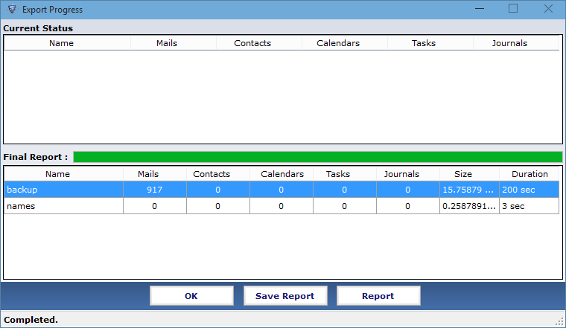Click the Completed. status bar text
Image resolution: width=566 pixels, height=328 pixels.
pyautogui.click(x=31, y=320)
